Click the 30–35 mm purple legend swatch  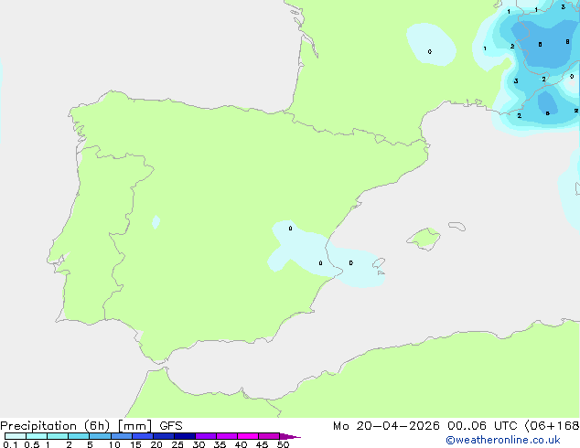coord(206,436)
